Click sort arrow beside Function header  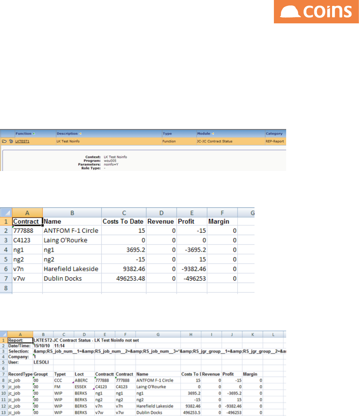click(x=34, y=134)
